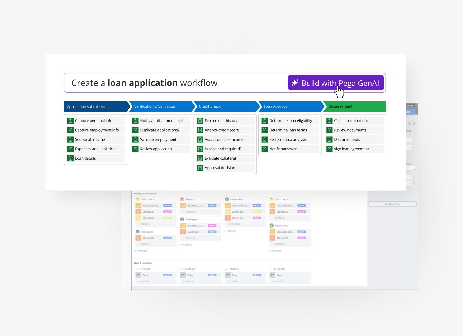This screenshot has height=336, width=463.
Task: Open the sign loan agreement step
Action: [355, 149]
